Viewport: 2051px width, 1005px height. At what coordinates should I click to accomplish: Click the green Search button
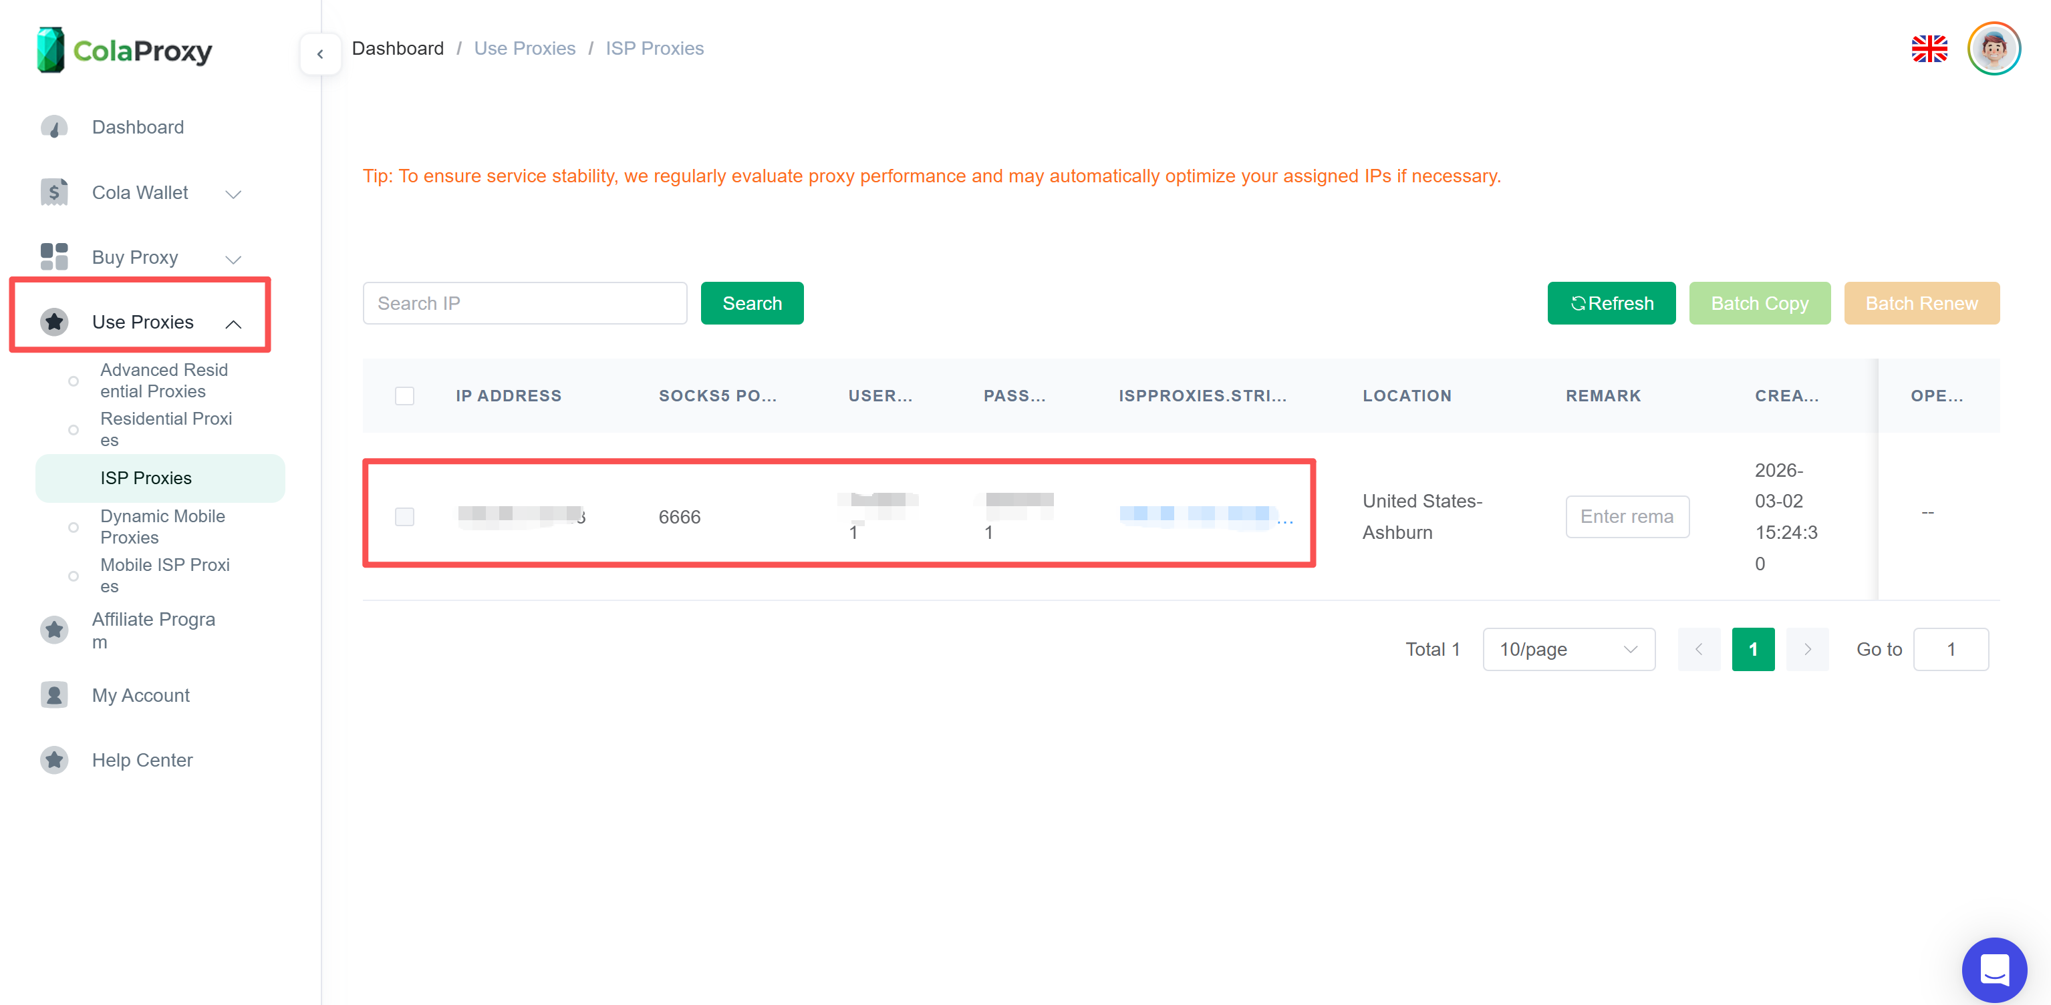click(x=752, y=303)
